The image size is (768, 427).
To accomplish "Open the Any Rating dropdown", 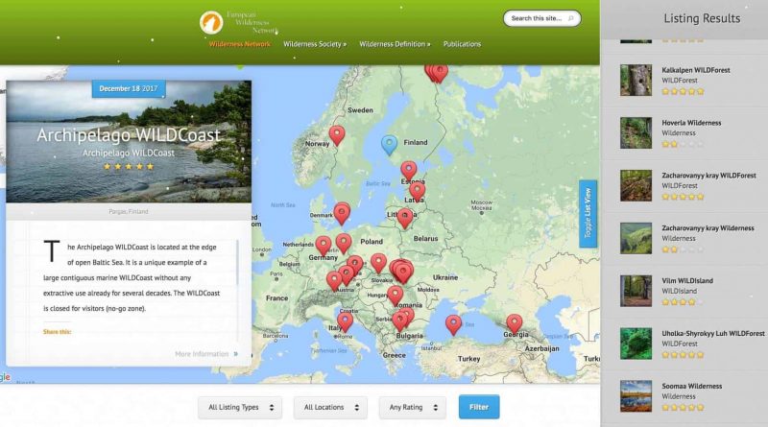I will [x=413, y=408].
